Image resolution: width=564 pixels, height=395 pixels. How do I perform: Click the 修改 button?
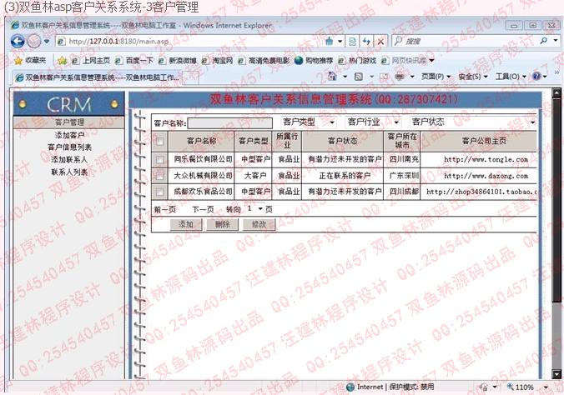coord(259,225)
